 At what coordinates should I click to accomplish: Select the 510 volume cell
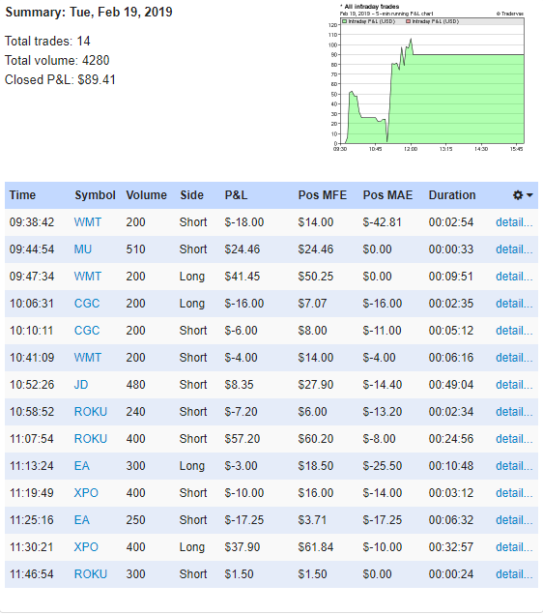(x=135, y=249)
